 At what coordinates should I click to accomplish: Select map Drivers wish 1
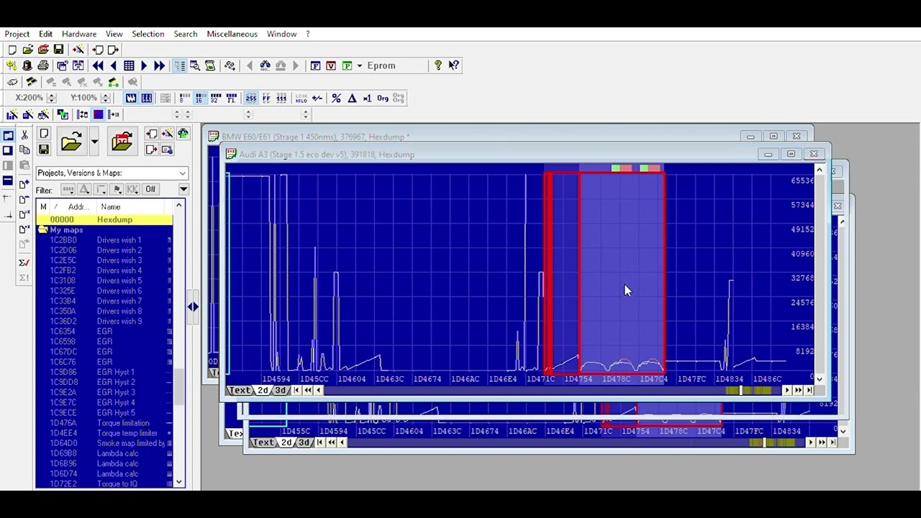click(119, 240)
